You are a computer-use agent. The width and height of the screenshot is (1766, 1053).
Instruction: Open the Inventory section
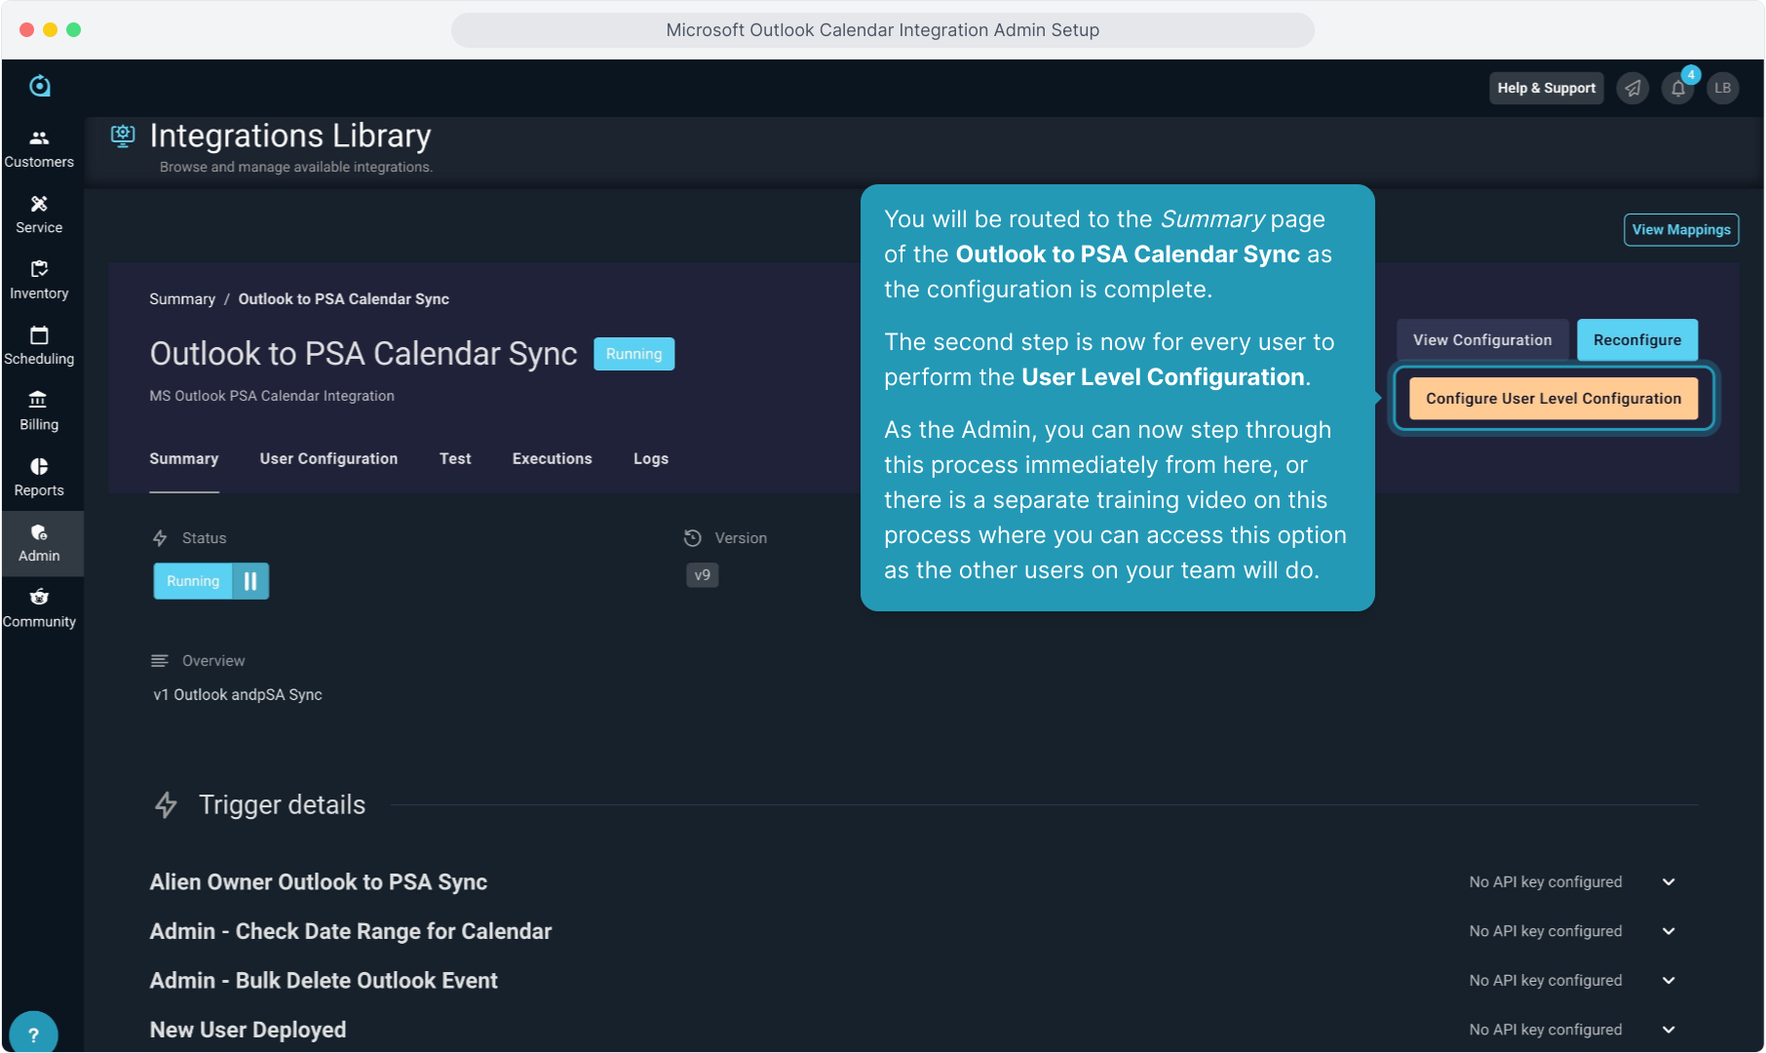tap(39, 281)
